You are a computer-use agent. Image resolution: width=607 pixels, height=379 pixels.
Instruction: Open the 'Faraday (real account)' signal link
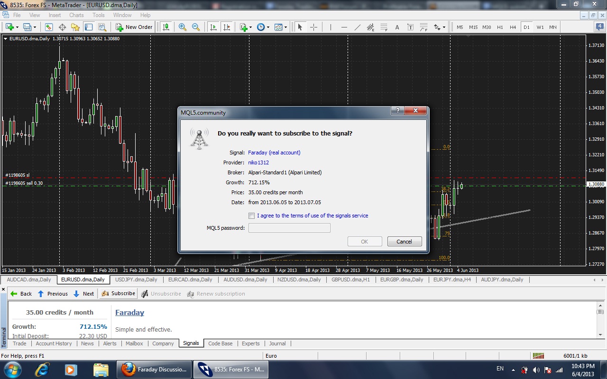coord(274,153)
